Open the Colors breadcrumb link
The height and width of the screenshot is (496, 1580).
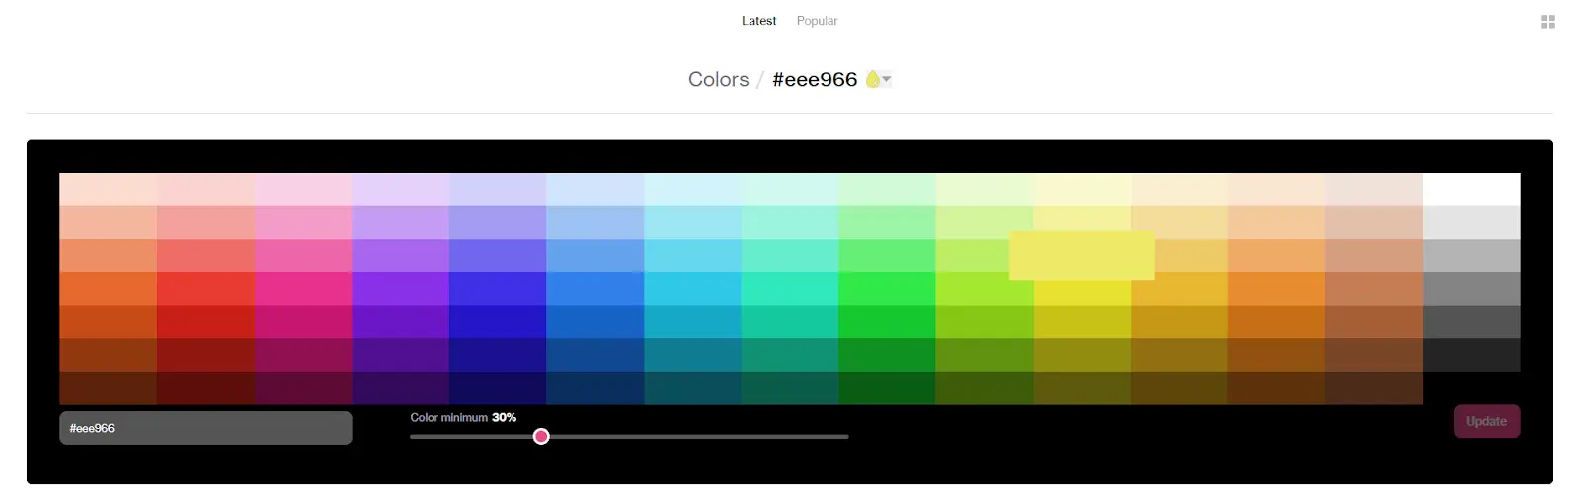click(x=718, y=79)
